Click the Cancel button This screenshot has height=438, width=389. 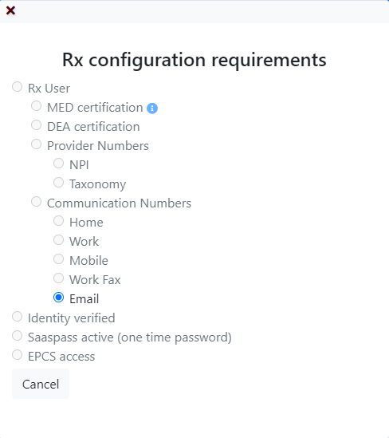click(x=41, y=384)
